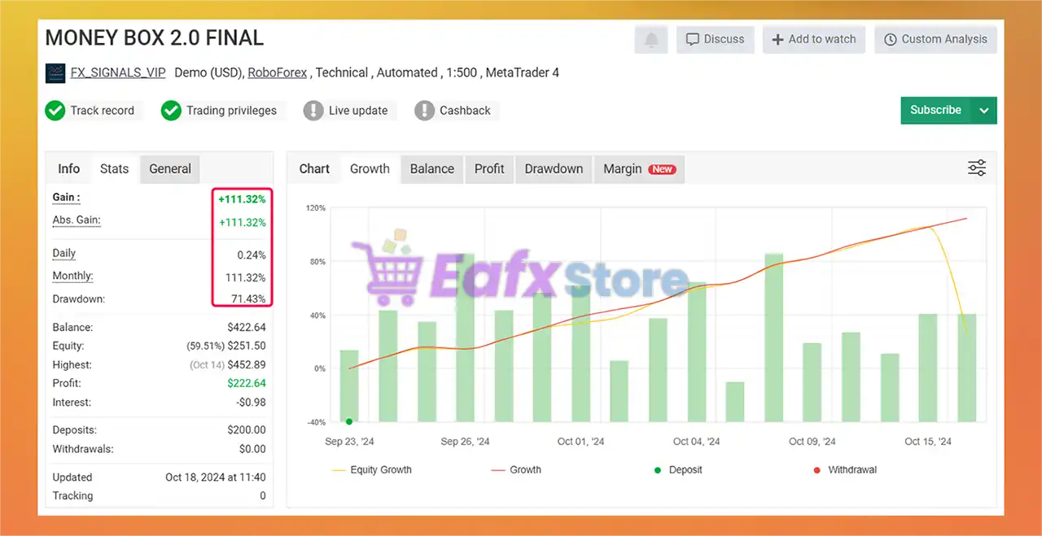Switch to the Info tab
The height and width of the screenshot is (536, 1042).
pyautogui.click(x=69, y=168)
